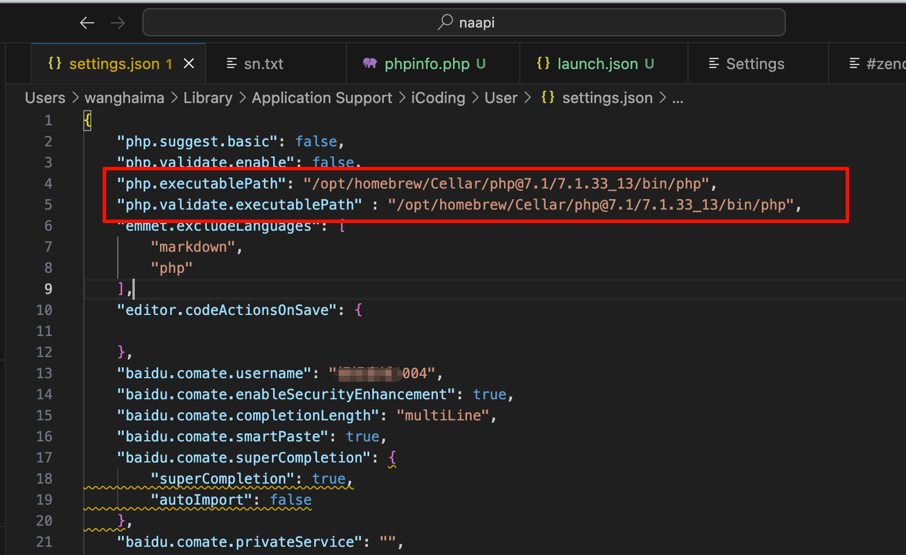Click the elephant icon on phpinfo.php tab

(370, 63)
